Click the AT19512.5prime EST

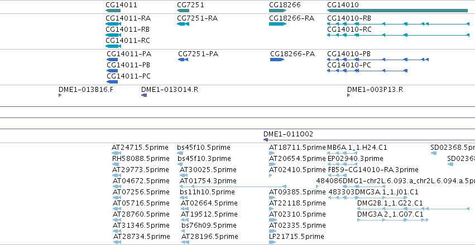185,220
